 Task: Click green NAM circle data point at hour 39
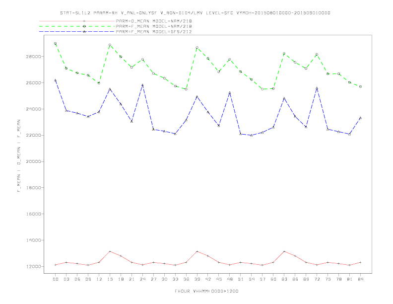[x=197, y=47]
